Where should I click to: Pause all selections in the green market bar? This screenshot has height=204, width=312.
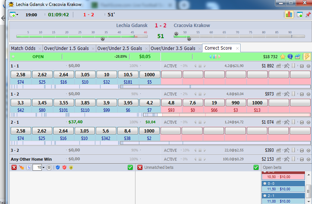[x=215, y=57]
